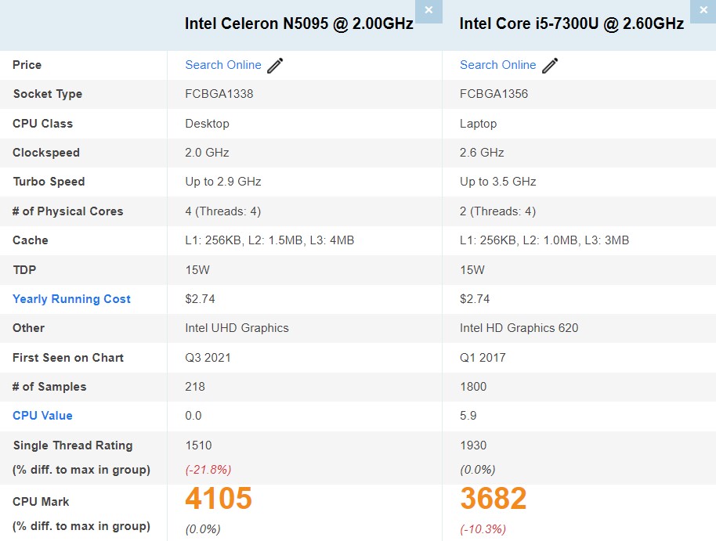
Task: Select the Laptop CPU class value
Action: coord(478,124)
